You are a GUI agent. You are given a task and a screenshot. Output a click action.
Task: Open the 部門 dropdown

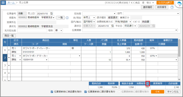pos(178,14)
